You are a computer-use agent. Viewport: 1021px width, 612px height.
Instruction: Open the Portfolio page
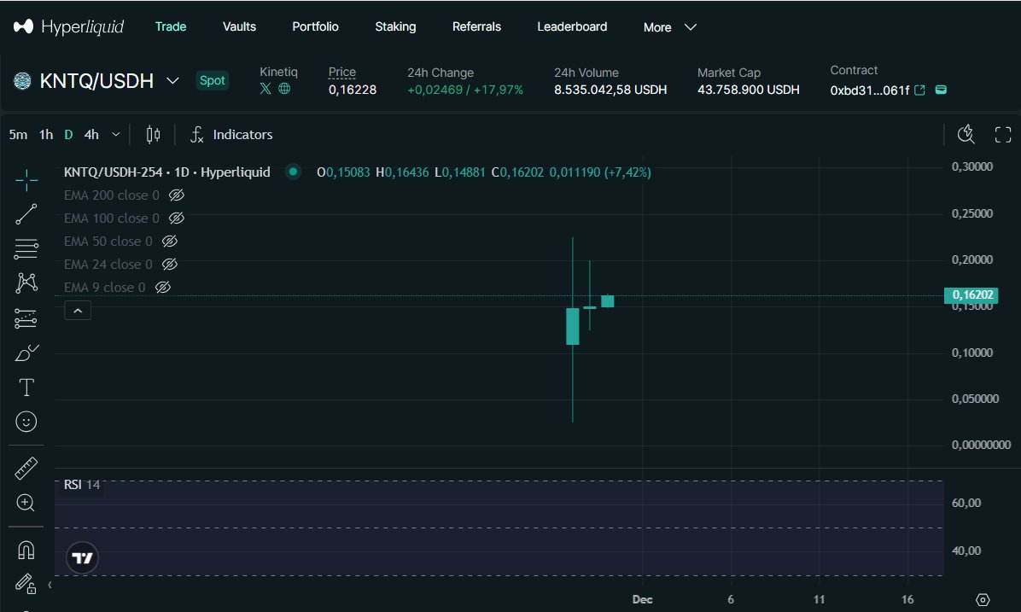click(x=315, y=26)
